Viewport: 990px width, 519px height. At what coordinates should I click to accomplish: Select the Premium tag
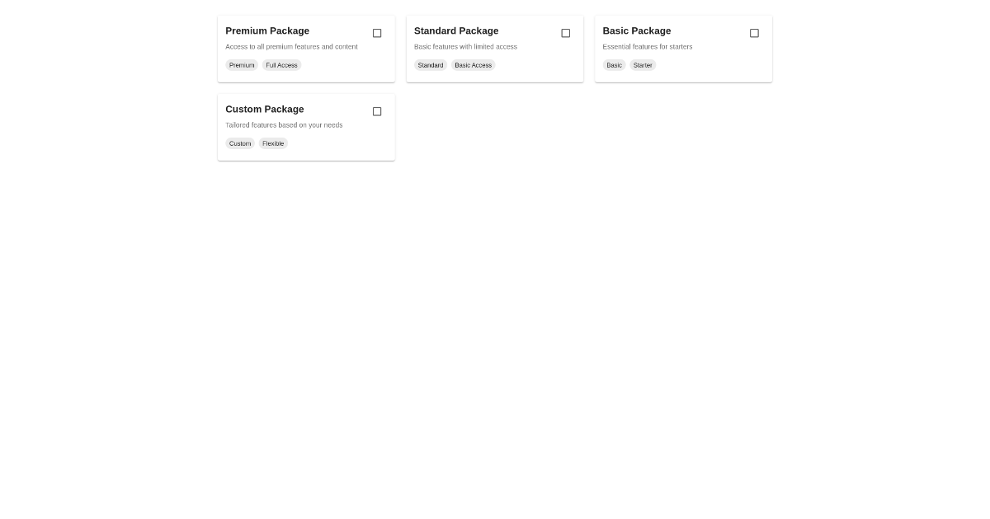coord(242,65)
